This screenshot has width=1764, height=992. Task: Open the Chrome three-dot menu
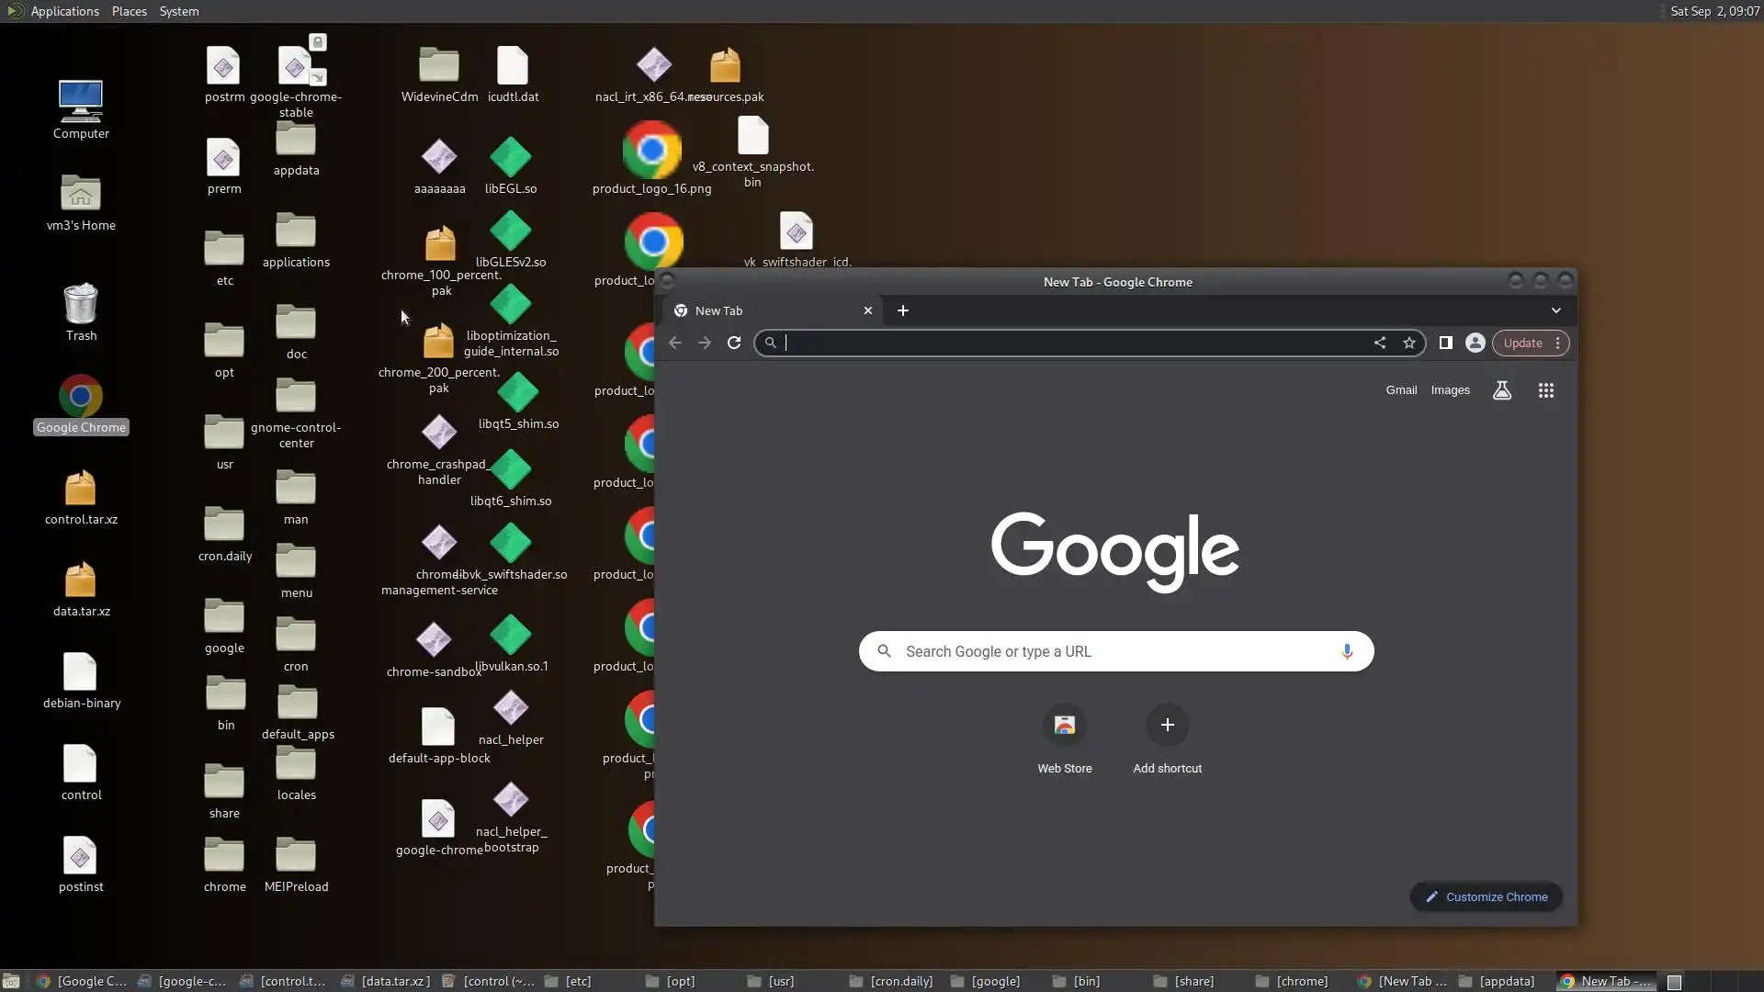(1557, 343)
